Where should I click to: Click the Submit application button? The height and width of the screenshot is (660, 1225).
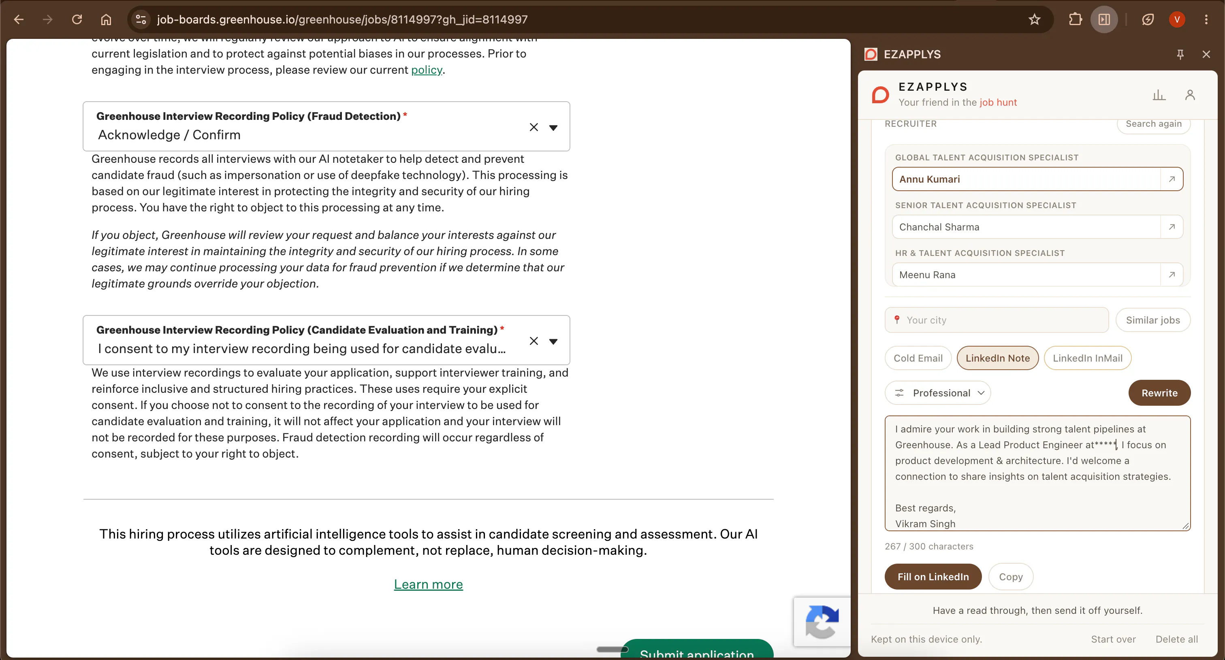697,649
